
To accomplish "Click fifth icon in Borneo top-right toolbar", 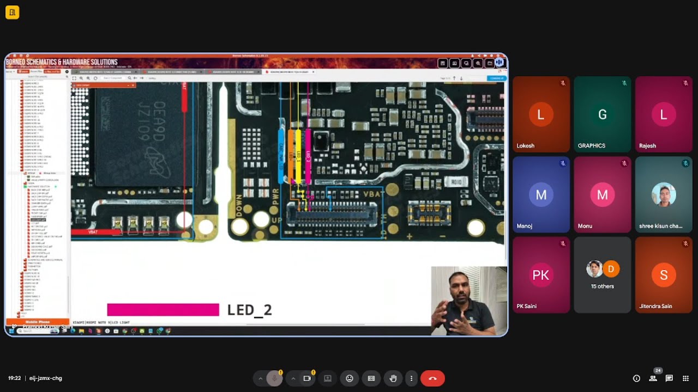I will click(489, 63).
